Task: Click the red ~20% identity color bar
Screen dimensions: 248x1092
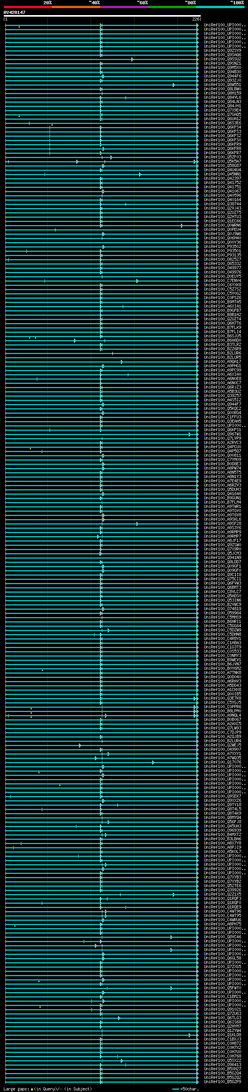Action: click(x=28, y=7)
